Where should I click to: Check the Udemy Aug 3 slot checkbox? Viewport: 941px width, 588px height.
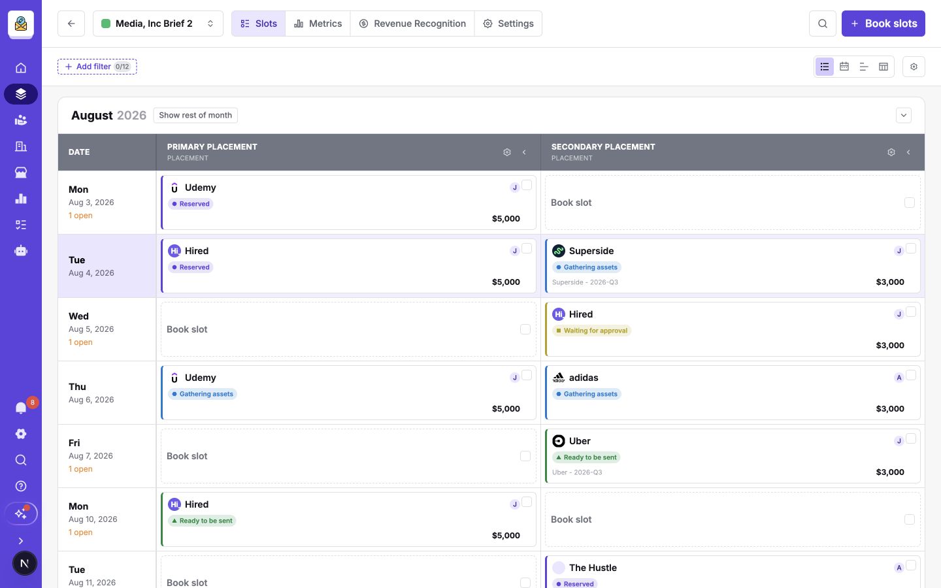[x=527, y=186]
